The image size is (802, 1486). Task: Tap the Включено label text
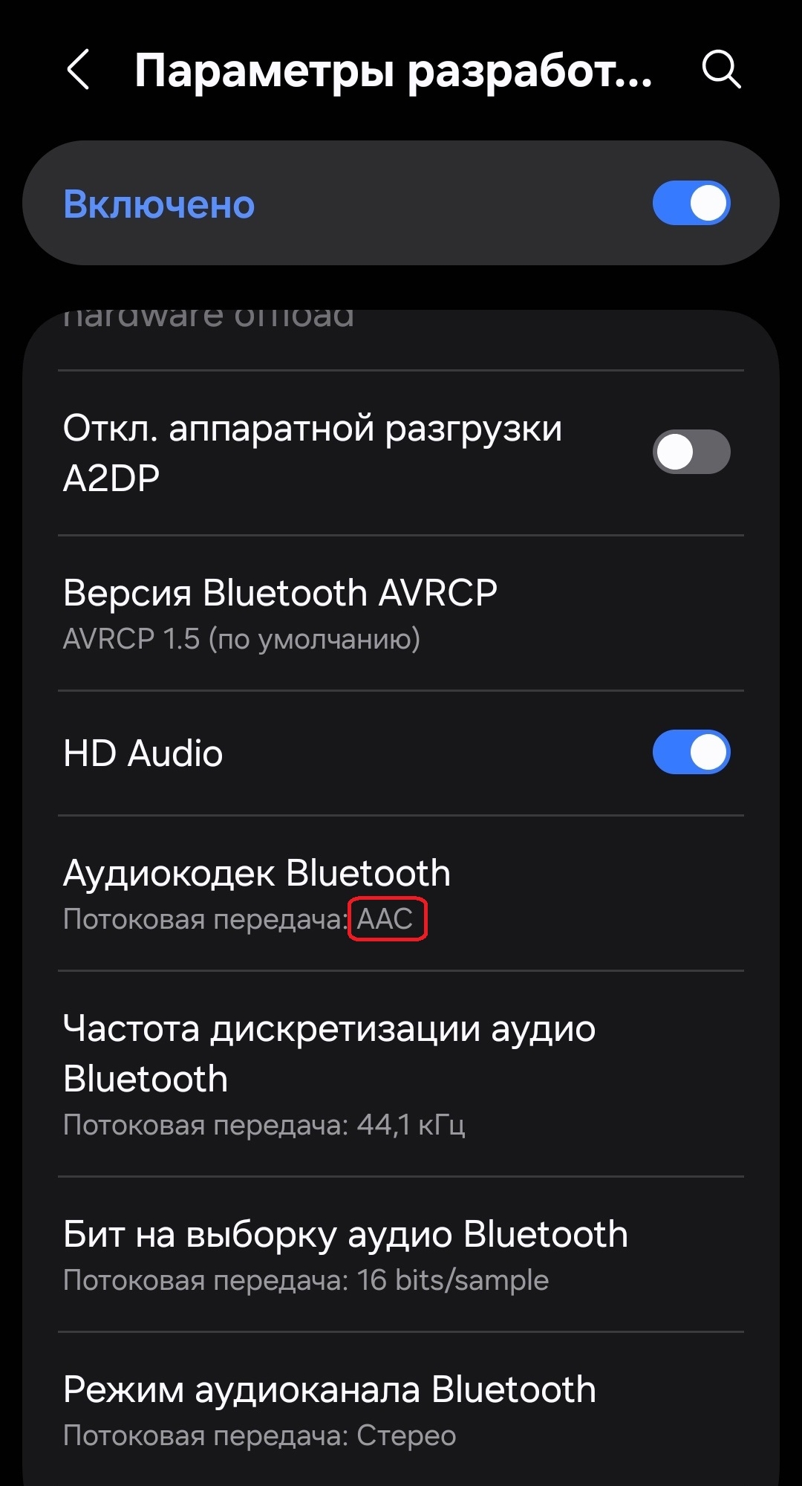pos(159,204)
